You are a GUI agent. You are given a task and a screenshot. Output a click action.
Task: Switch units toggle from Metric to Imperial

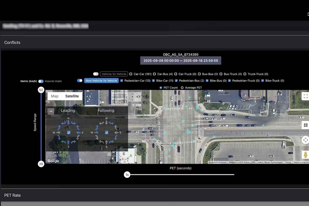(x=41, y=81)
